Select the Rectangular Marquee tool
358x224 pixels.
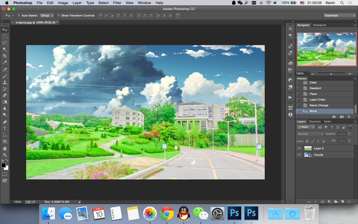pos(5,36)
